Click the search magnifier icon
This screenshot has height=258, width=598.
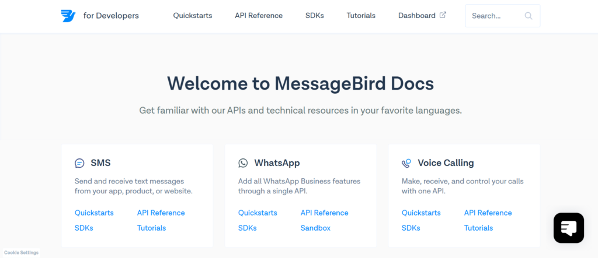(529, 16)
